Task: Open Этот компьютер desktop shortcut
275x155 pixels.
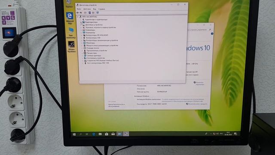Action: click(x=71, y=33)
